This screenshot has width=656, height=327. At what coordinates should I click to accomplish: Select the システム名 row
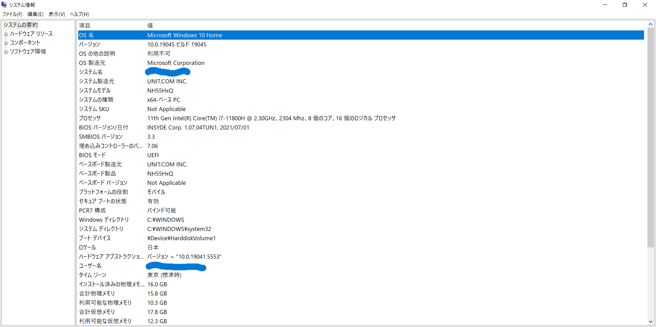361,72
